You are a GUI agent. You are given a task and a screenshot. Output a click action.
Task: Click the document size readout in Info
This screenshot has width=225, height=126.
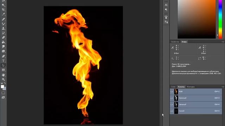click(x=179, y=66)
